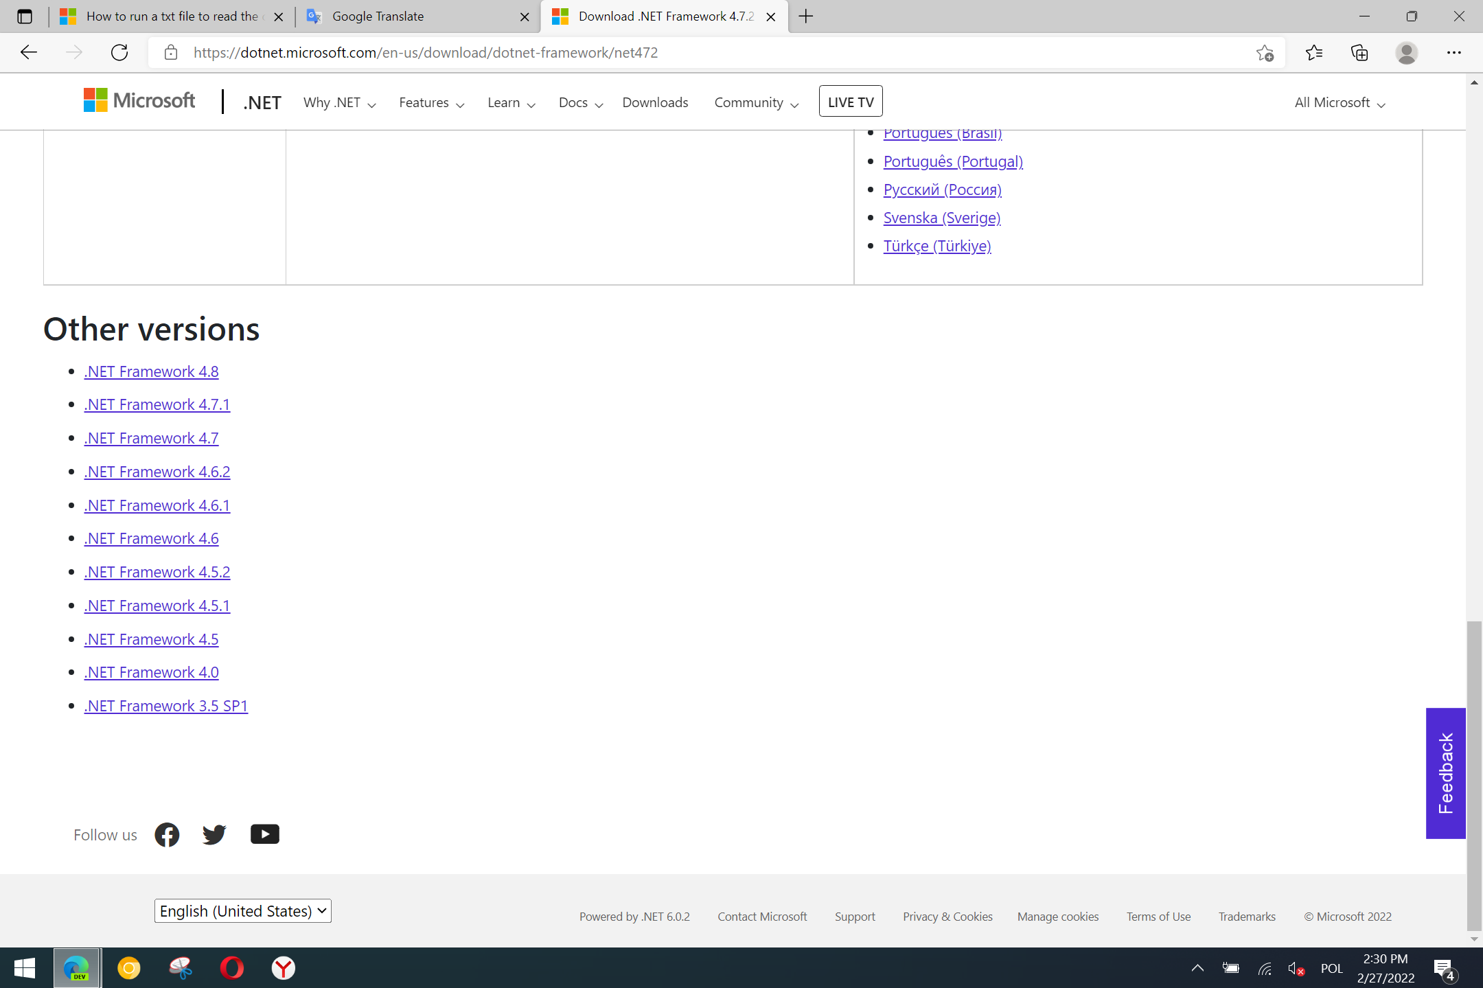Open the Twitter follow icon
1483x988 pixels.
coord(214,834)
